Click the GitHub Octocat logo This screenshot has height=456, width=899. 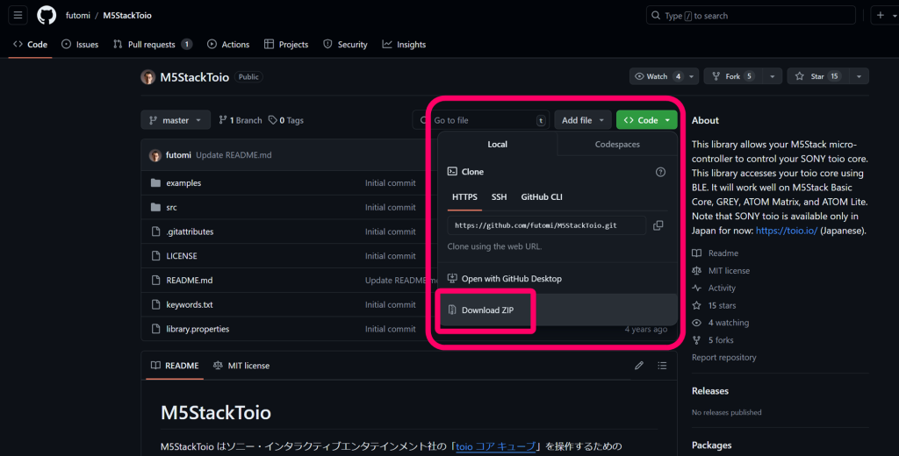(47, 16)
